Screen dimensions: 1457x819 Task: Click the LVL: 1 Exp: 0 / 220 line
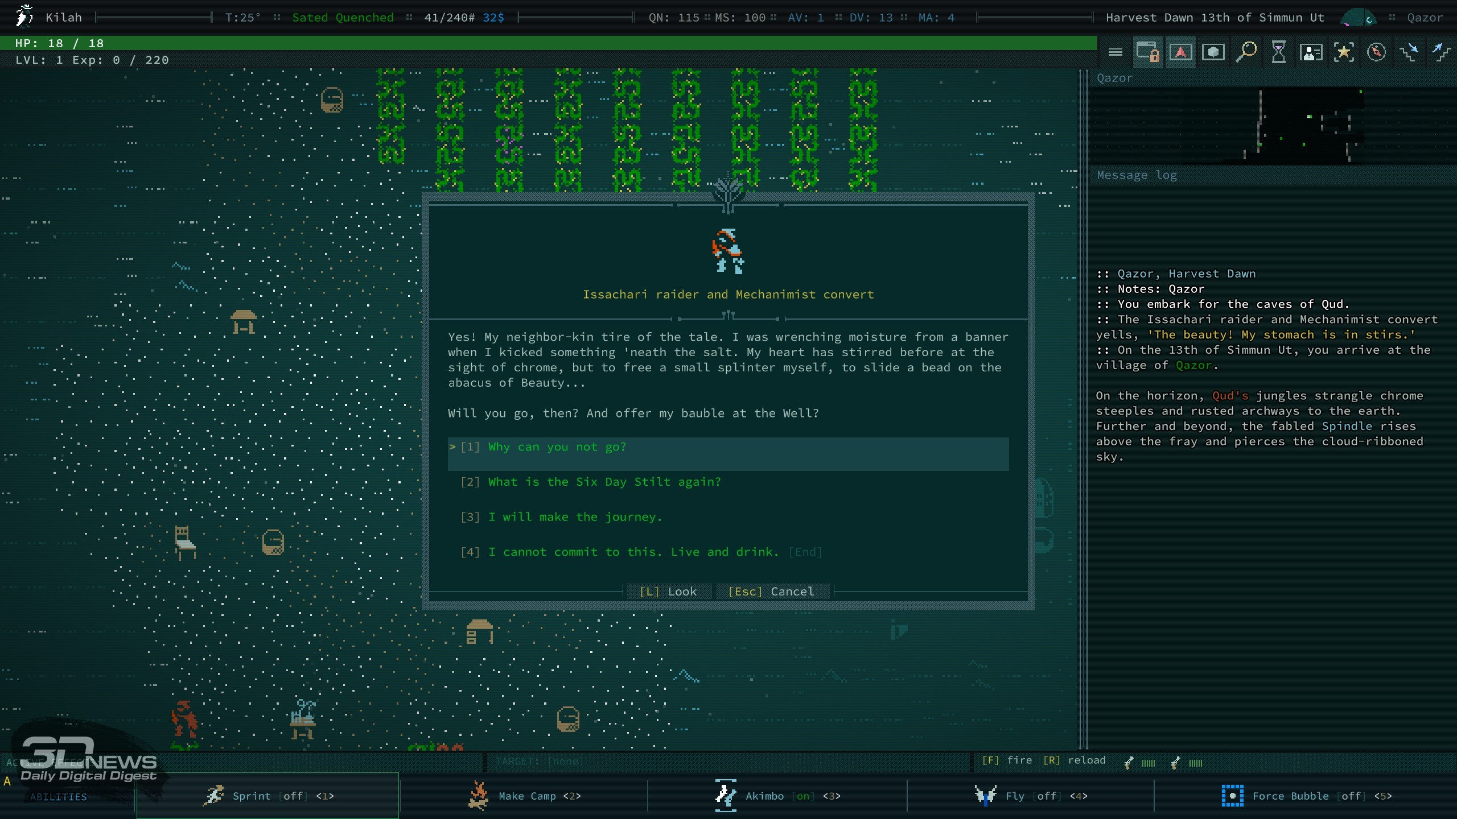tap(92, 60)
